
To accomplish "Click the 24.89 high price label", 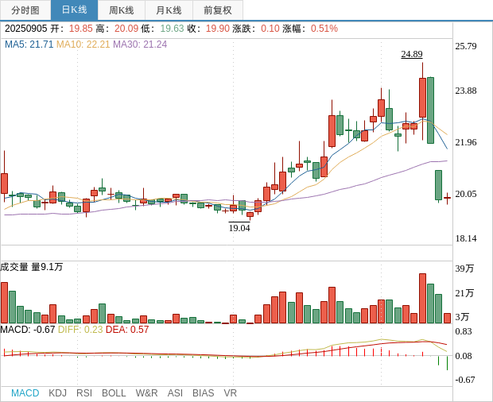I will pyautogui.click(x=412, y=54).
